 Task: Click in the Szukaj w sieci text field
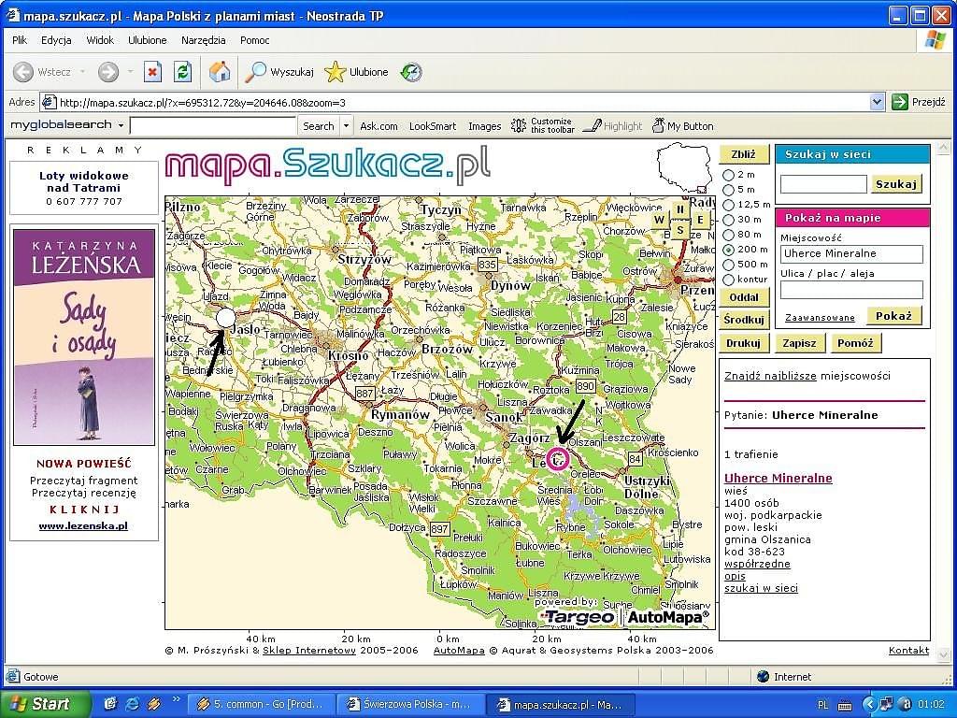coord(823,184)
